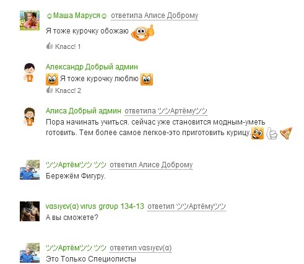Screen dimensions: 304x264
Task: Click the thumbs-up Класс icon under Маша's comment
Action: click(50, 46)
